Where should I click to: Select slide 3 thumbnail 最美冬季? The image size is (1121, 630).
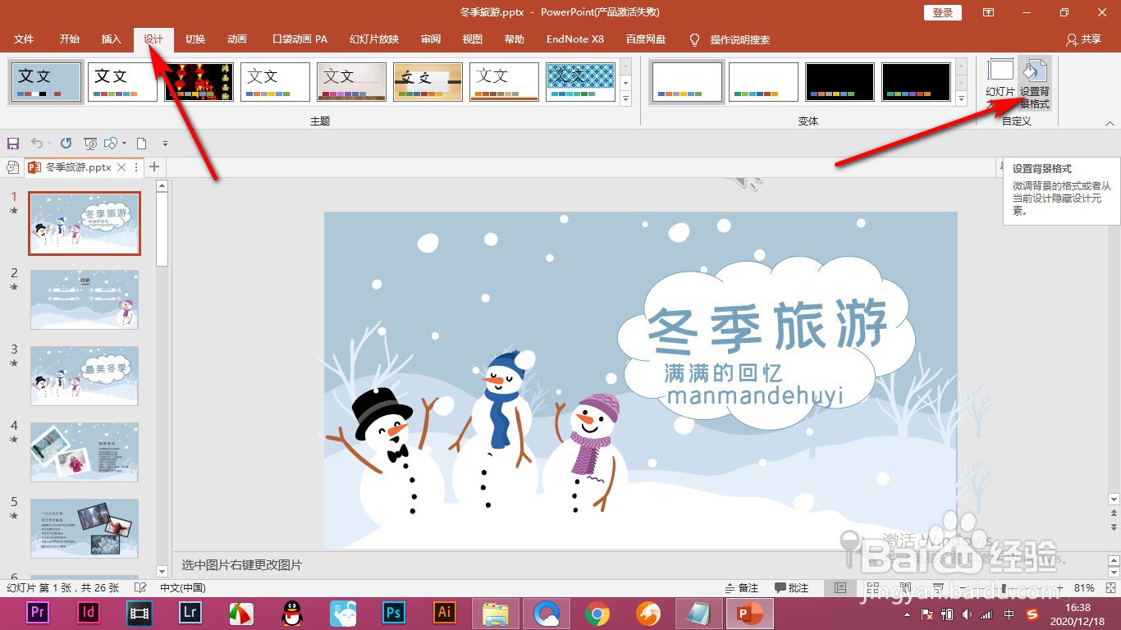point(85,376)
